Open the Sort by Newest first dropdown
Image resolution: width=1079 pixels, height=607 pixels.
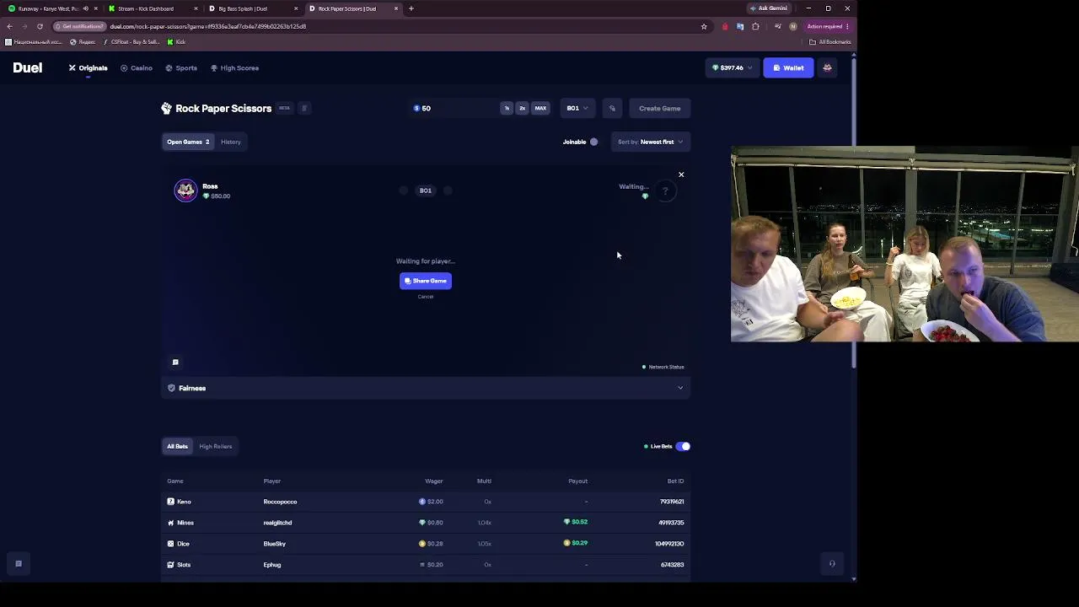652,142
